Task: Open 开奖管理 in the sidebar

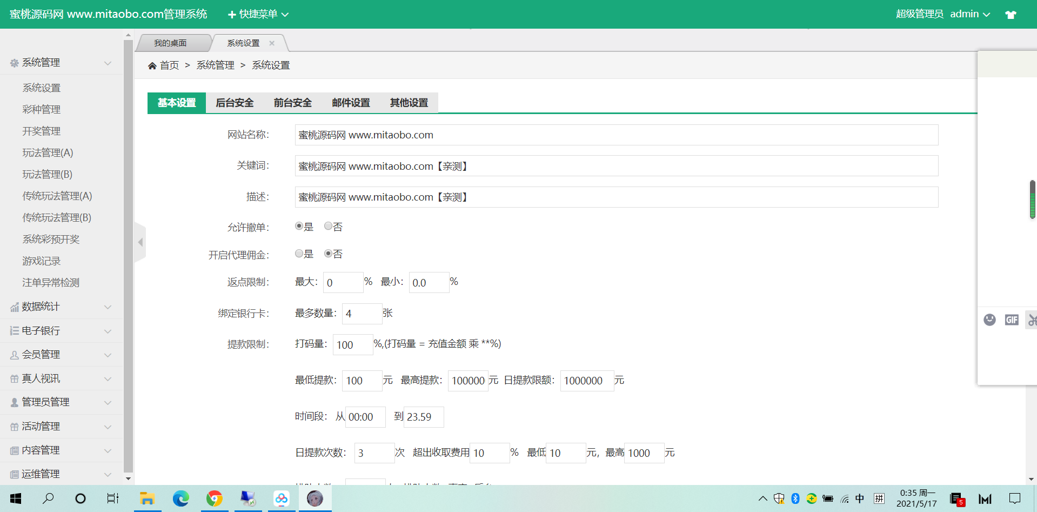Action: 42,131
